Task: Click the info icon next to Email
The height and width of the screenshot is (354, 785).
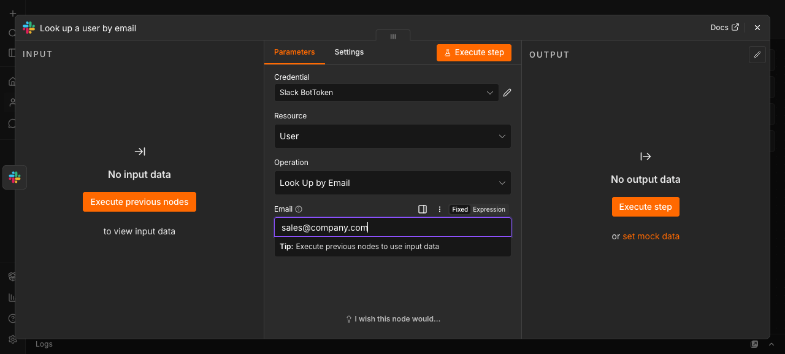Action: [x=299, y=209]
